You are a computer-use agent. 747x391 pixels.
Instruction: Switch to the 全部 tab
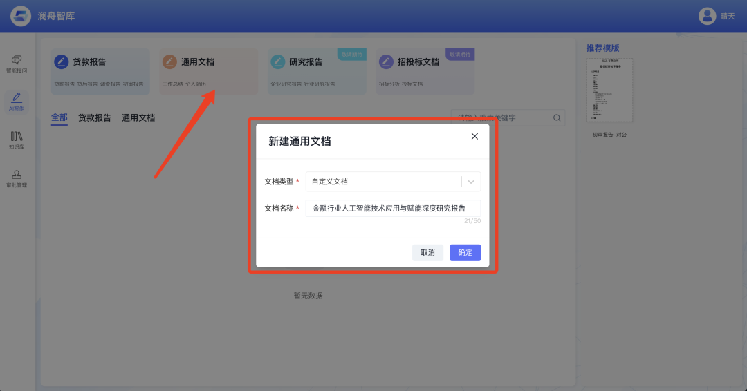[59, 117]
